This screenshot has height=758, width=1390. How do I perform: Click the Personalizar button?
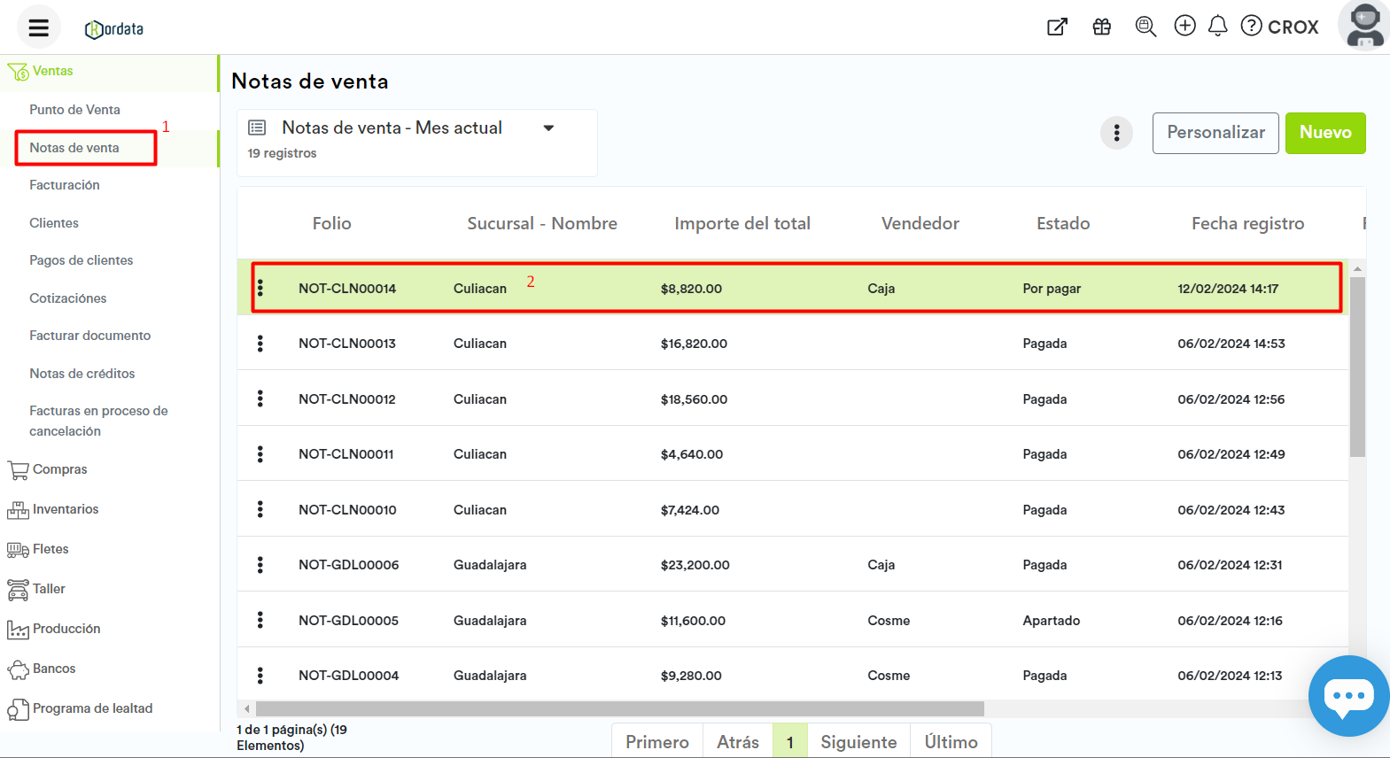point(1215,133)
